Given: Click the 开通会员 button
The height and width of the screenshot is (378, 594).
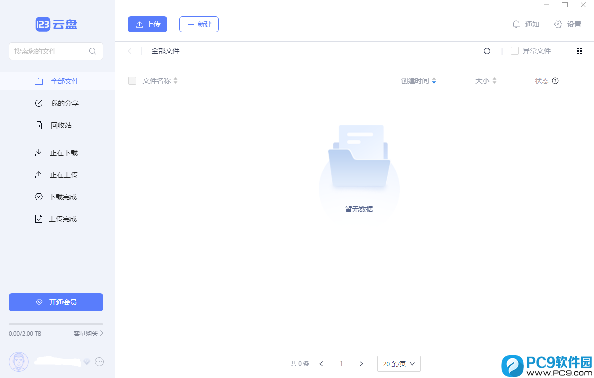Looking at the screenshot, I should click(56, 302).
